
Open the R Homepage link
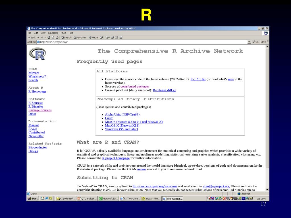[37, 91]
